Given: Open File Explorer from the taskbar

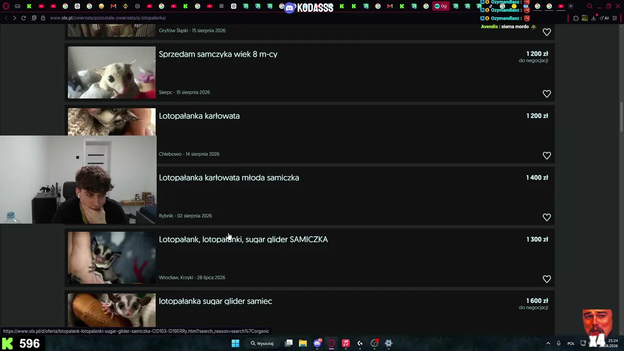Looking at the screenshot, I should (303, 343).
